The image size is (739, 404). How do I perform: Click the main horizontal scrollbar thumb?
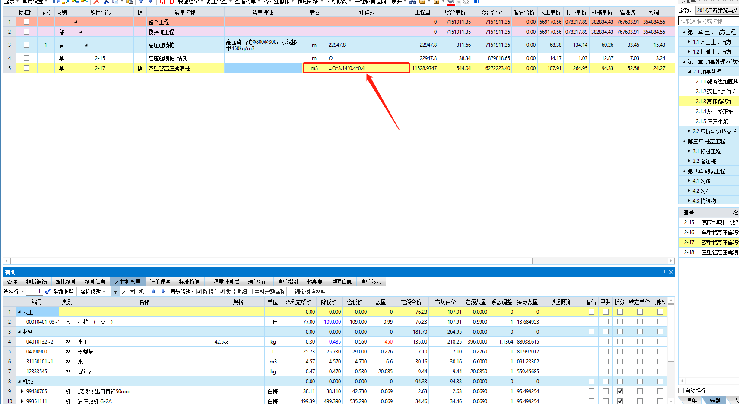(271, 261)
